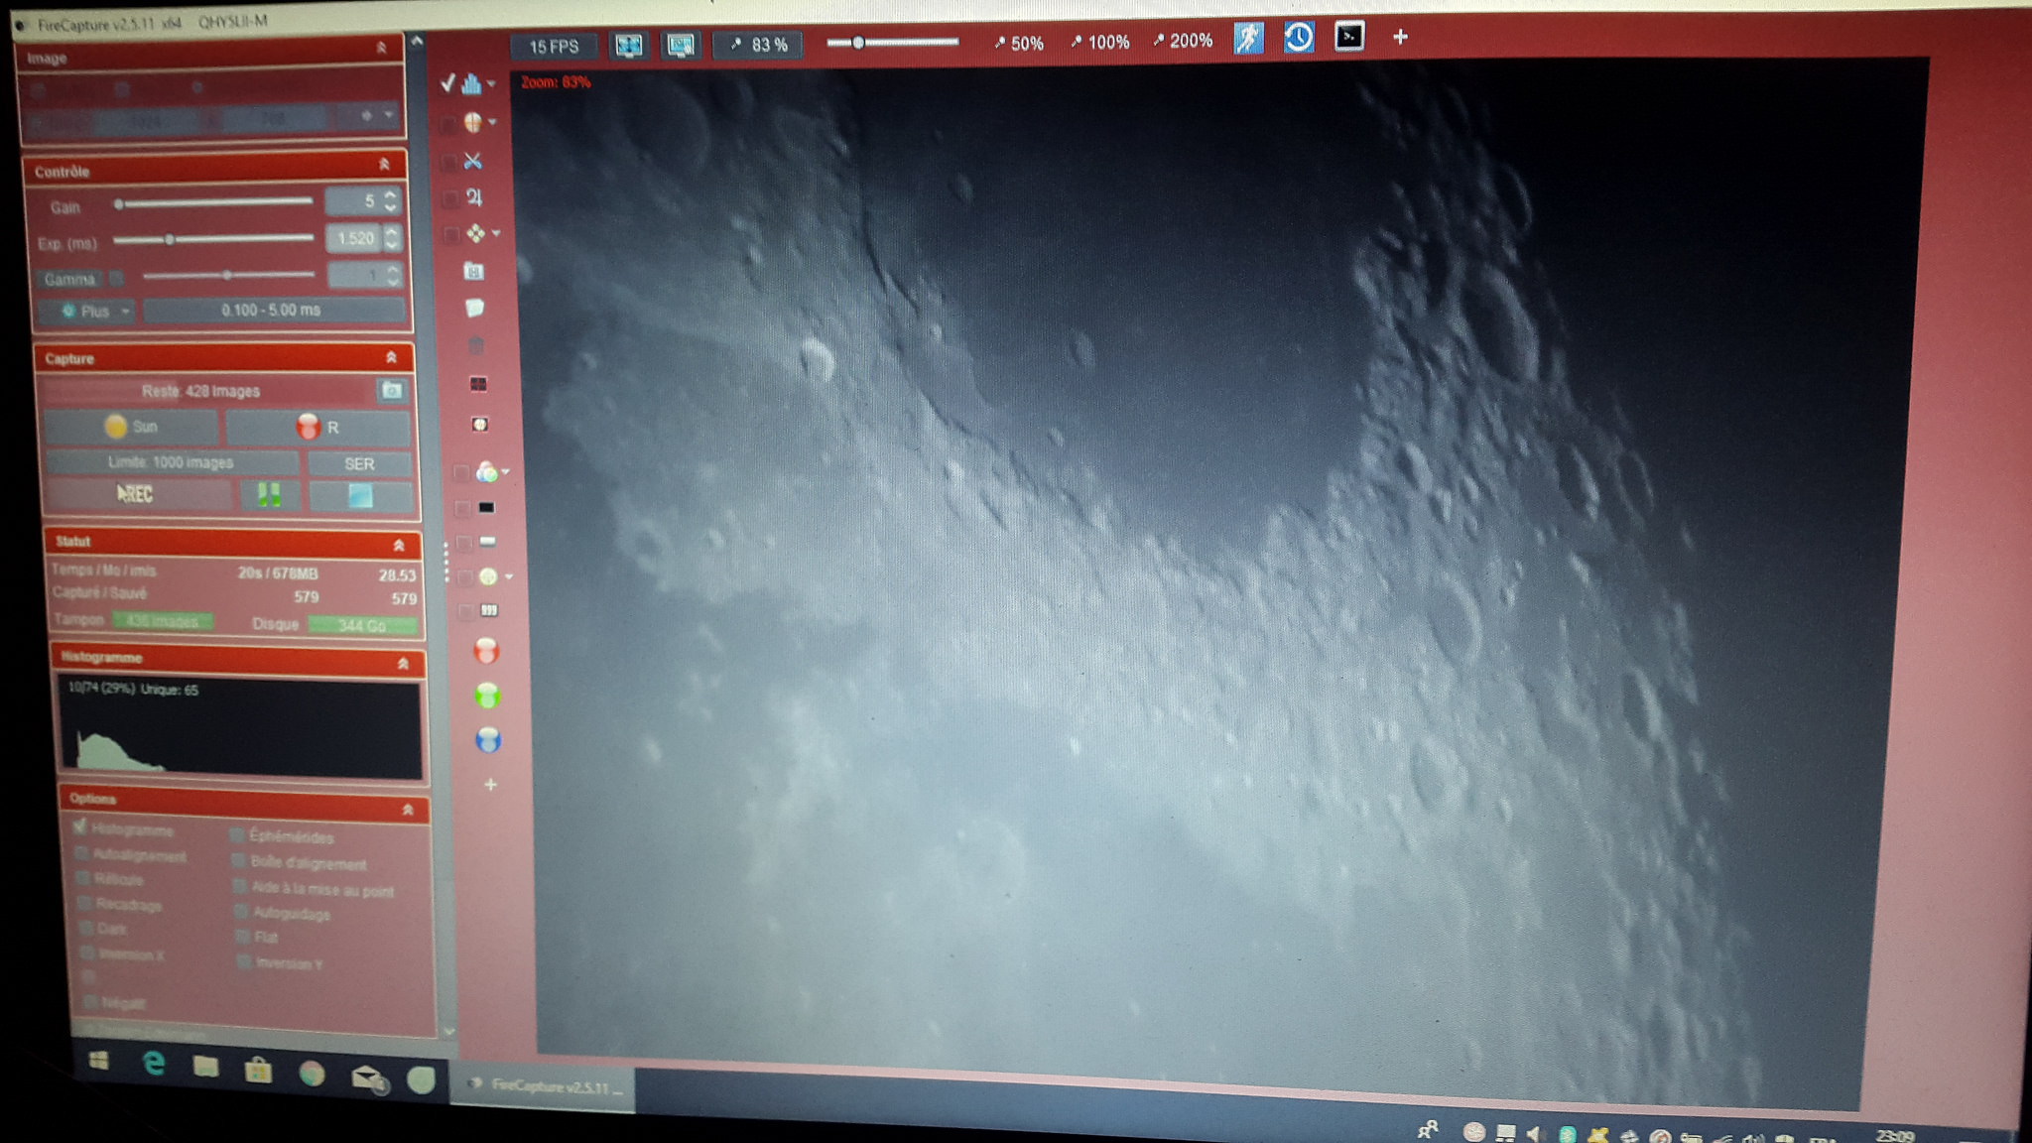Enable the Autoguidage checkbox
Screen dimensions: 2032x1143
click(x=240, y=911)
